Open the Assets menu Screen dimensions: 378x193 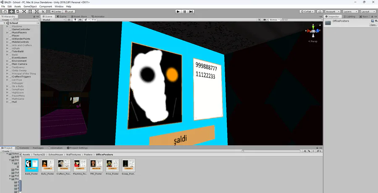(18, 7)
